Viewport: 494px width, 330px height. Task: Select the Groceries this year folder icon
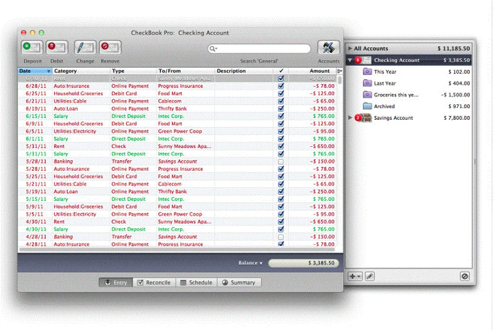(x=367, y=94)
